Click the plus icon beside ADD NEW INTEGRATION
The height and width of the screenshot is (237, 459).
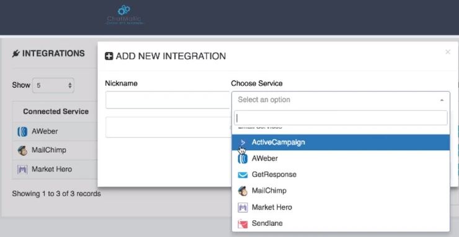(x=109, y=56)
